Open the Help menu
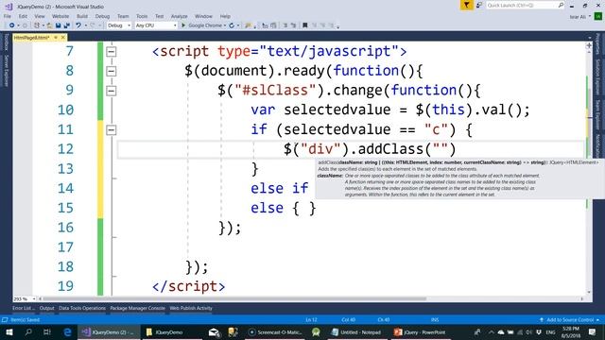 coord(225,16)
